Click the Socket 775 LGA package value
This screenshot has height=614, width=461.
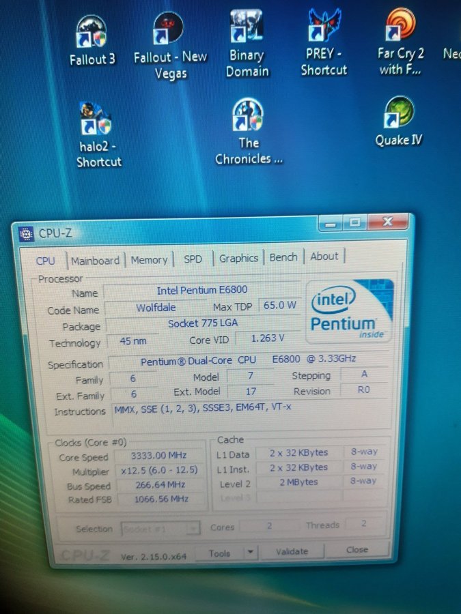tap(203, 323)
